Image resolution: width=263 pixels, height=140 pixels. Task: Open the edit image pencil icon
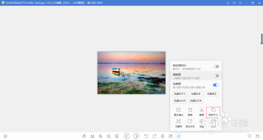[x=171, y=136]
